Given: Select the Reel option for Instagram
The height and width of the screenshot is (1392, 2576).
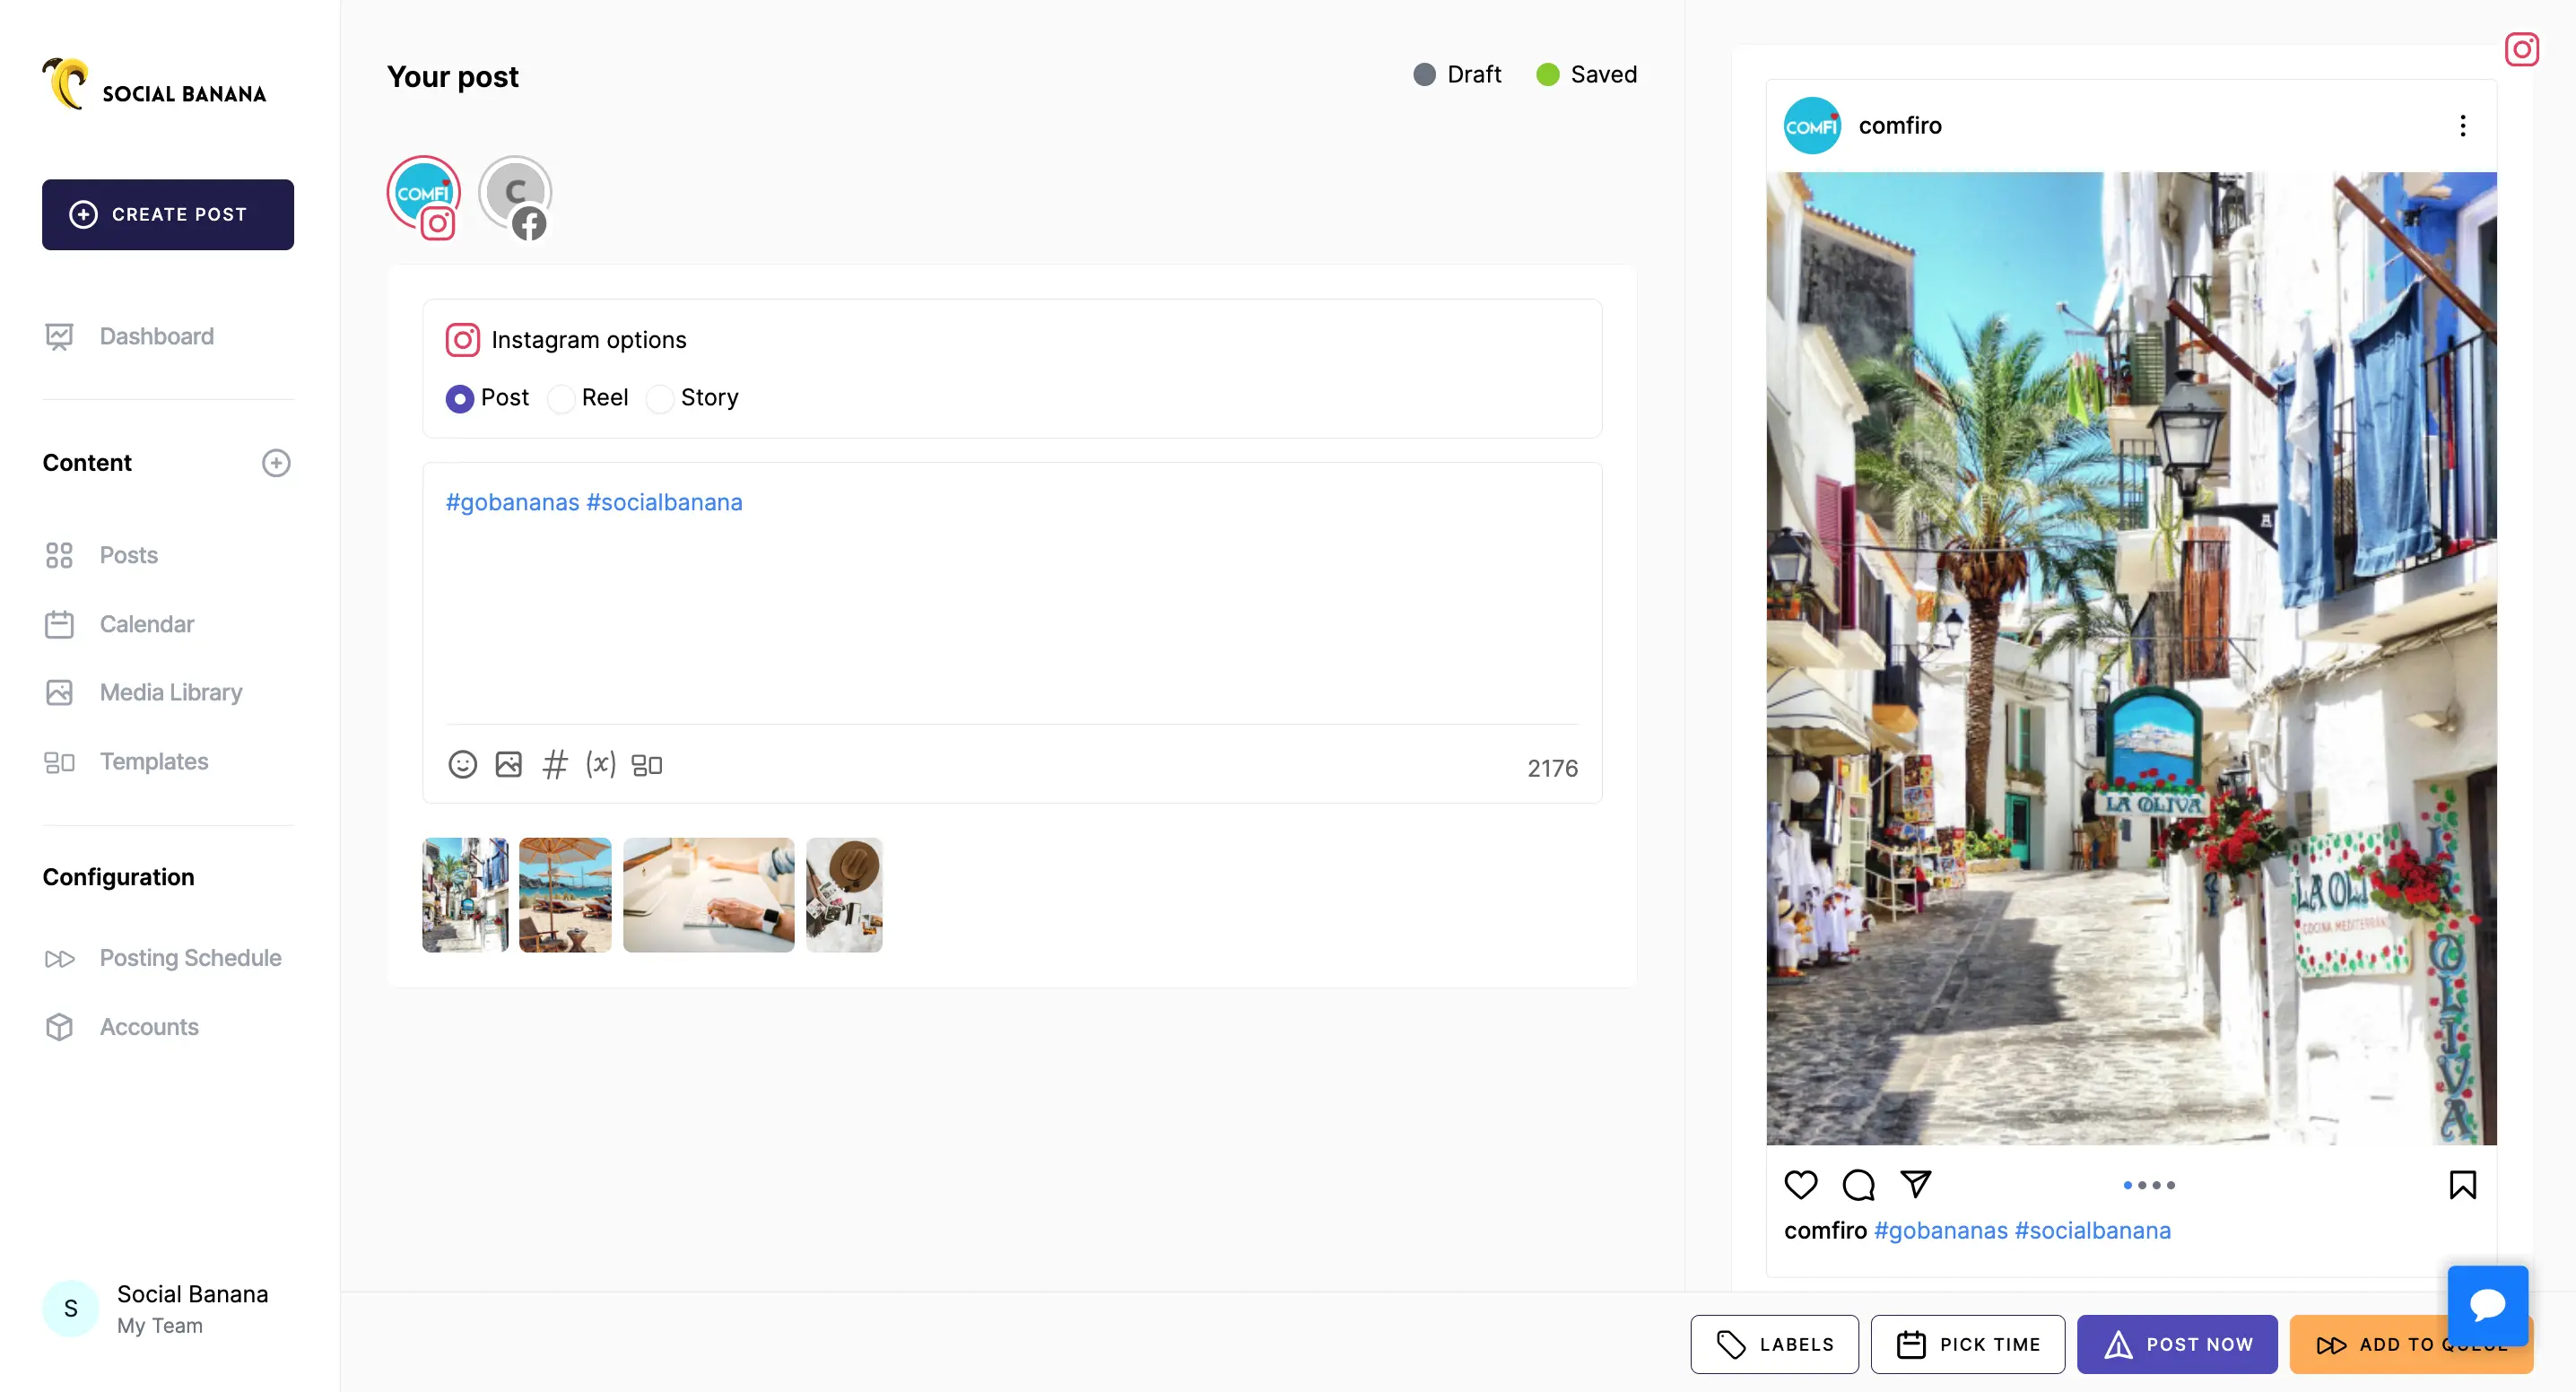Looking at the screenshot, I should (x=562, y=398).
